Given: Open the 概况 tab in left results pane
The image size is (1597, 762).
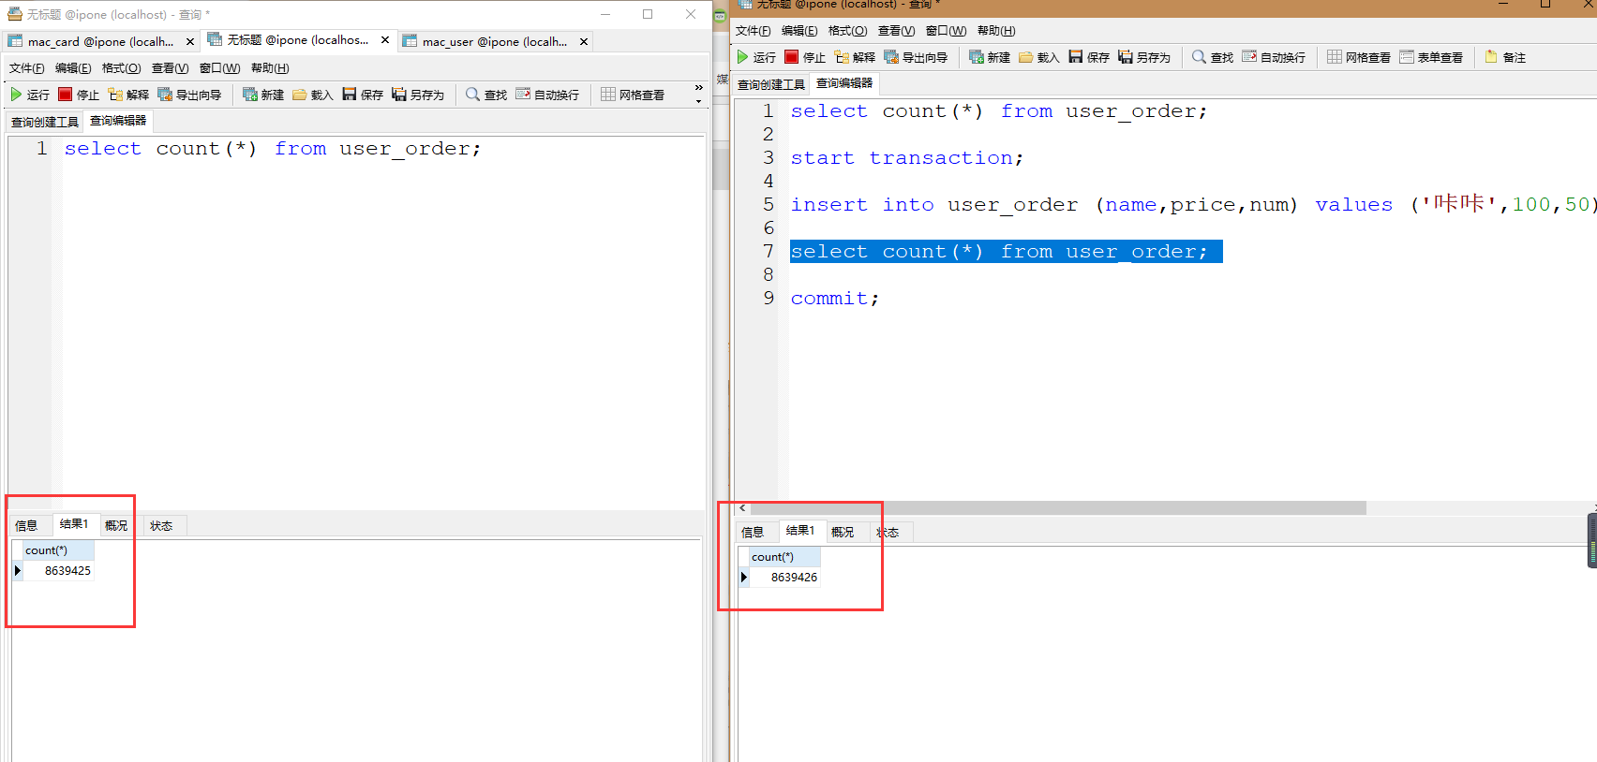Looking at the screenshot, I should tap(116, 526).
